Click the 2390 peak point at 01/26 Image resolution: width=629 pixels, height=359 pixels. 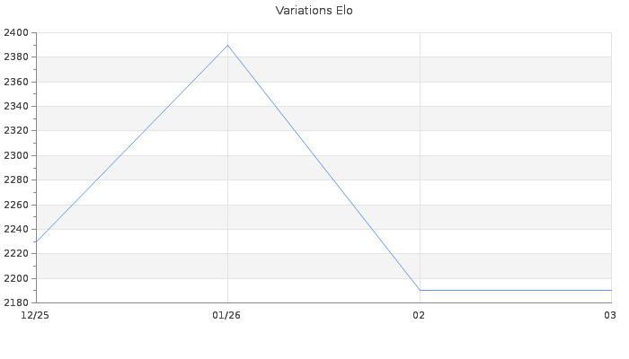(x=228, y=45)
